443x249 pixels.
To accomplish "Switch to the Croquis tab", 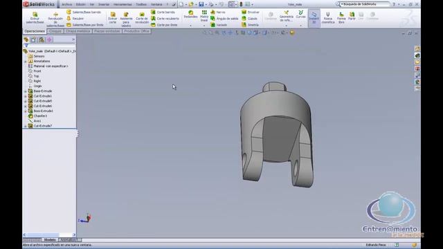I will tap(55, 31).
